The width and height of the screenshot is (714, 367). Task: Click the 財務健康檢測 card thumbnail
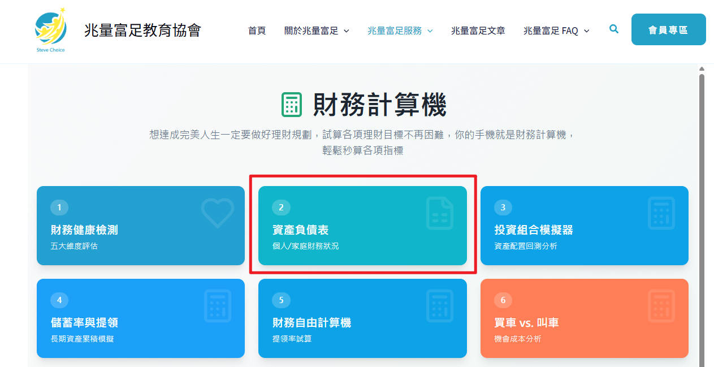(140, 226)
